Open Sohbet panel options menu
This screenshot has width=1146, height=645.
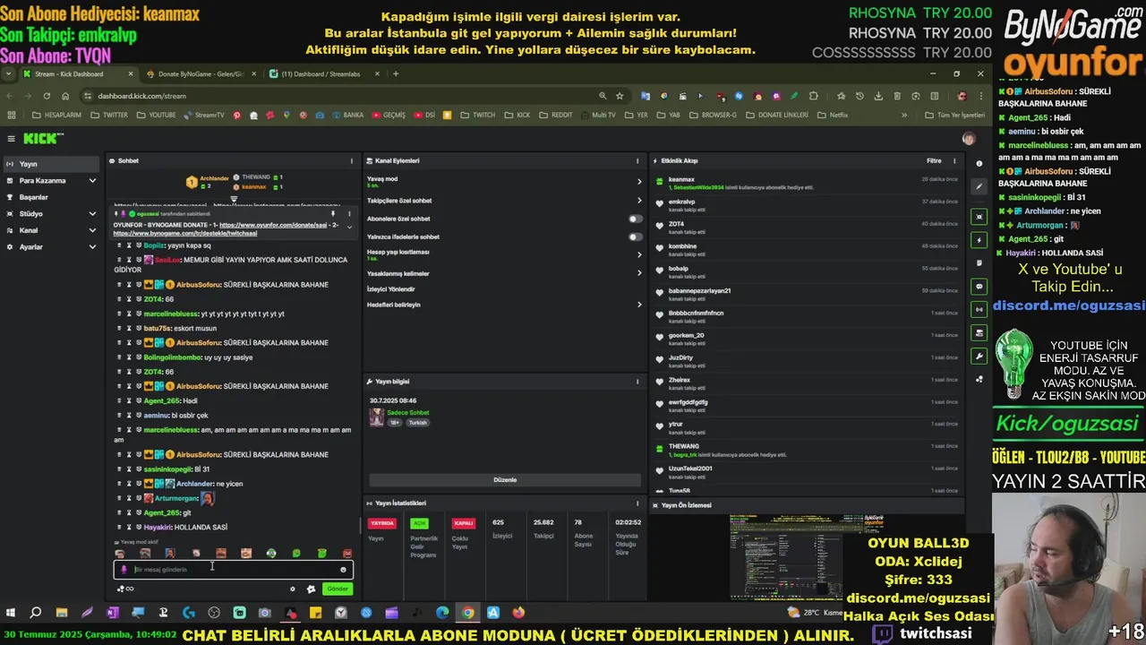coord(351,161)
